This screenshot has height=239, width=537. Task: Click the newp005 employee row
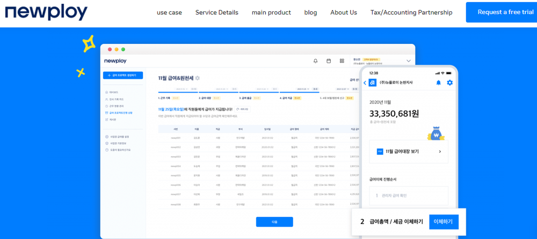259,175
